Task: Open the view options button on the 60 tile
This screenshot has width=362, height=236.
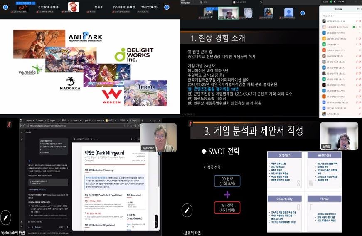Action: tap(34, 3)
